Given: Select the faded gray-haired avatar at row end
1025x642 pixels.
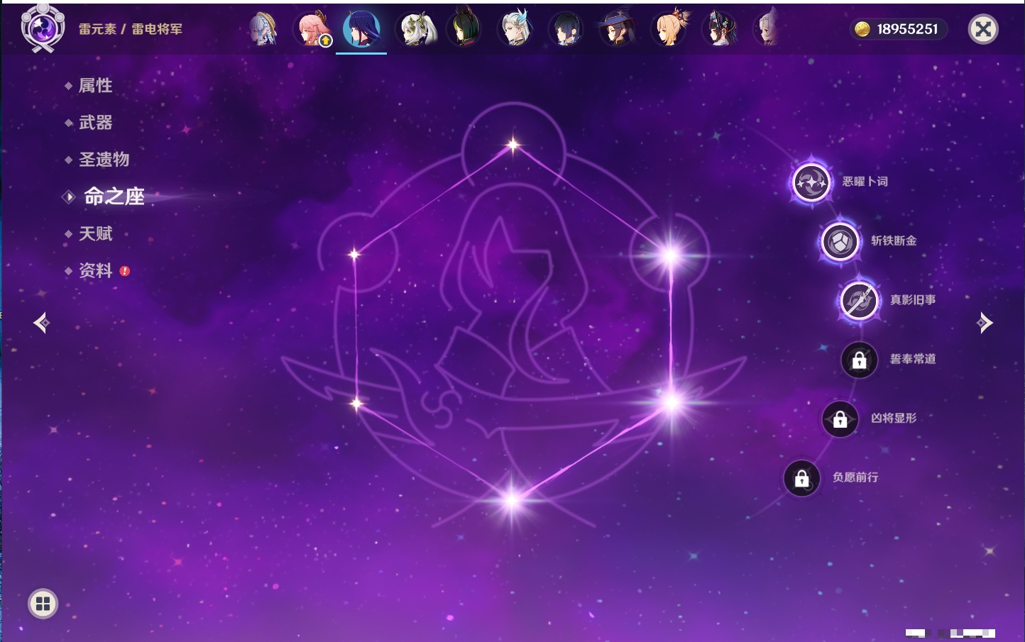Looking at the screenshot, I should 767,29.
